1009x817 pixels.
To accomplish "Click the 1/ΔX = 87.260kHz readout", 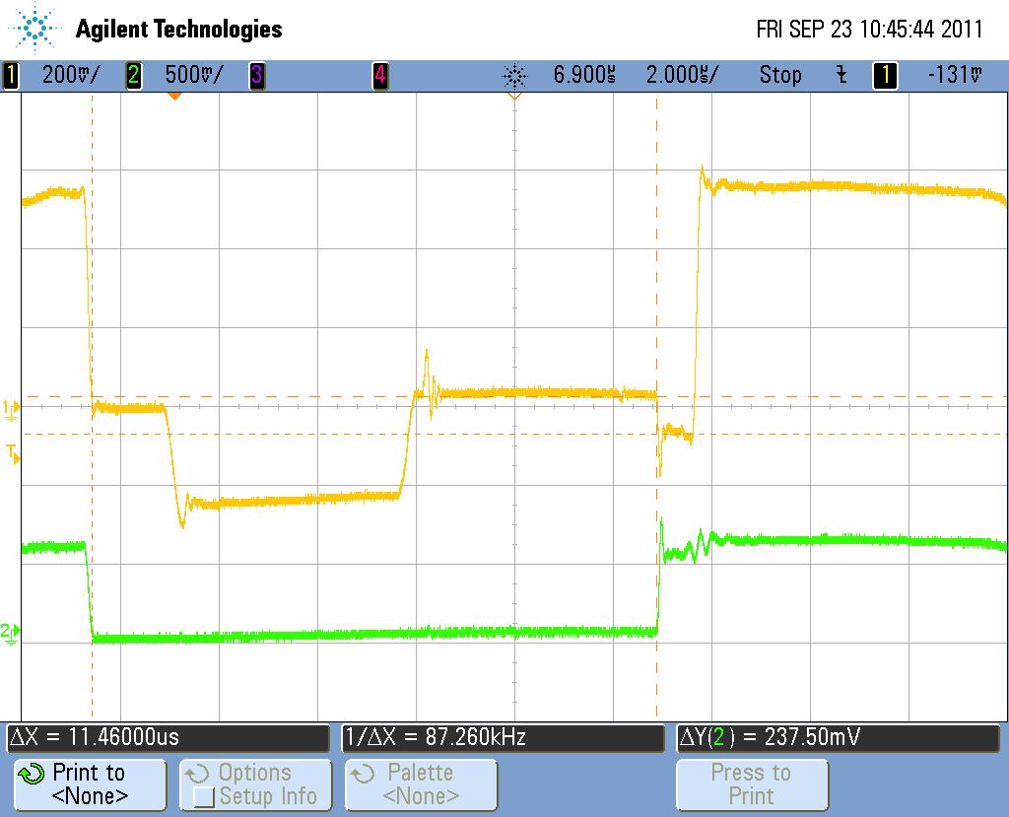I will coord(503,737).
